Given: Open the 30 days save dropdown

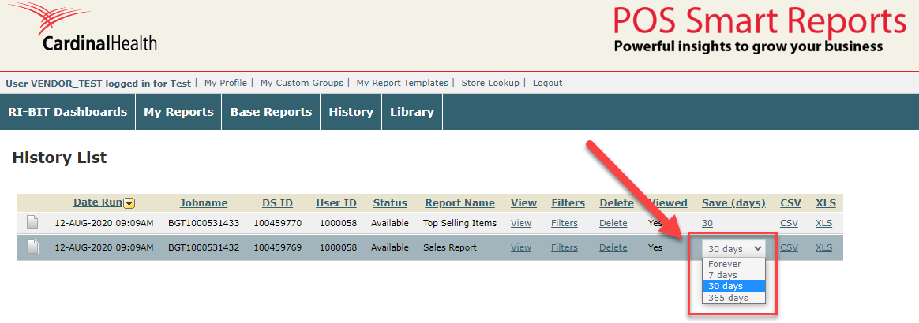Looking at the screenshot, I should coord(734,248).
